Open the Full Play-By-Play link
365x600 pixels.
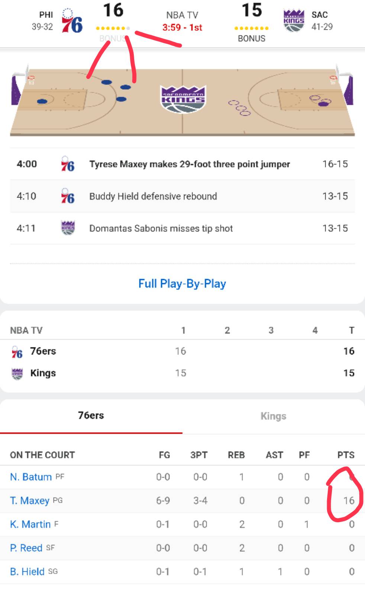(182, 284)
